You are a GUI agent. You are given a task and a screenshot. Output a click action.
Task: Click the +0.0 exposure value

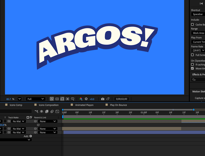pyautogui.click(x=92, y=99)
